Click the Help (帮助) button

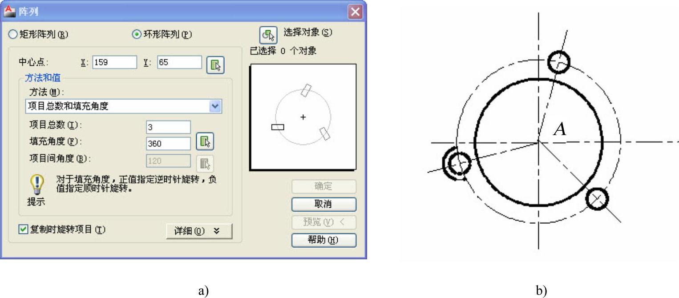coord(324,240)
